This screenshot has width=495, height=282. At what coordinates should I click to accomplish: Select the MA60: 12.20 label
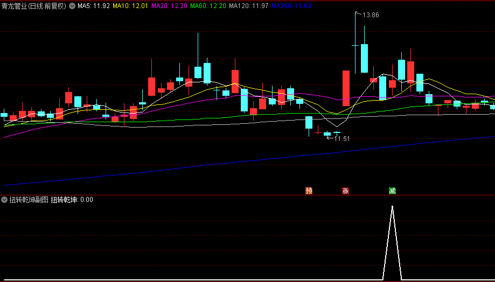[x=208, y=6]
